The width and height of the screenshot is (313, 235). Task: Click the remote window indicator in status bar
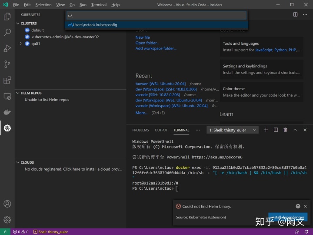(x=5, y=232)
